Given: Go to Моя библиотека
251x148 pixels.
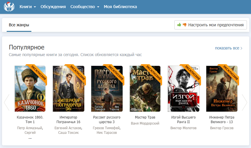Looking at the screenshot, I should [x=120, y=7].
